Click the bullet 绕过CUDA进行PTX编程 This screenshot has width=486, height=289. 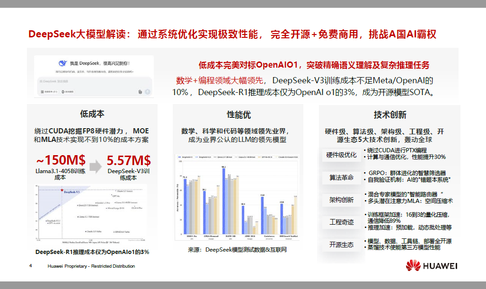click(x=397, y=150)
